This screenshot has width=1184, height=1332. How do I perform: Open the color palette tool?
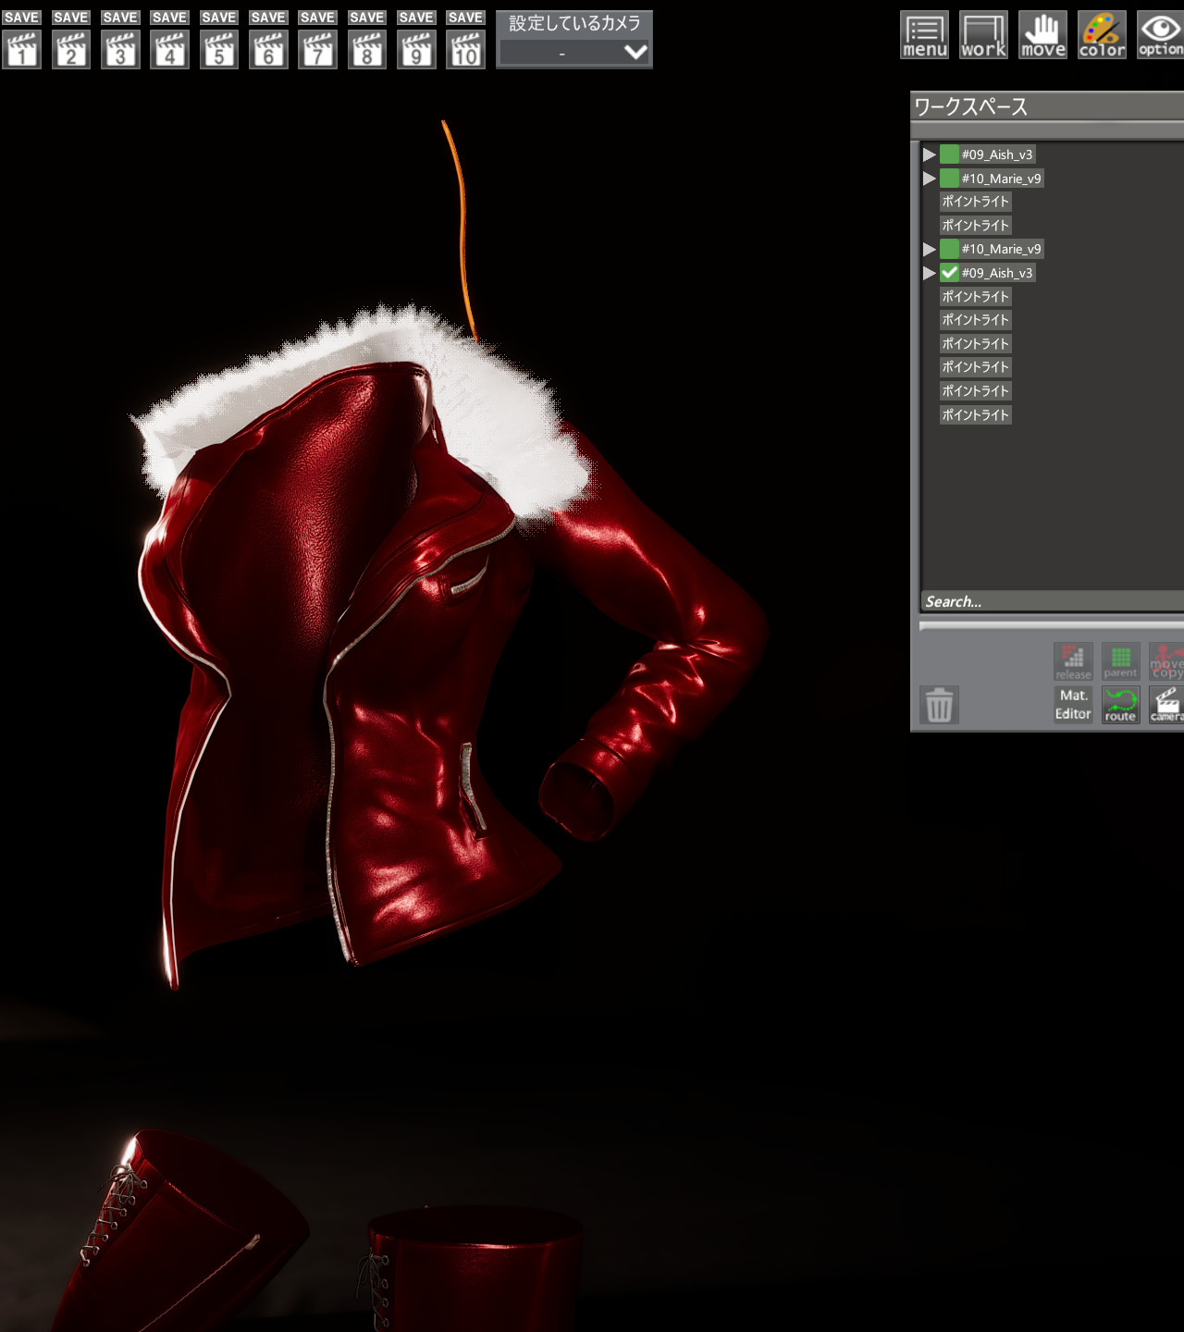[1102, 36]
